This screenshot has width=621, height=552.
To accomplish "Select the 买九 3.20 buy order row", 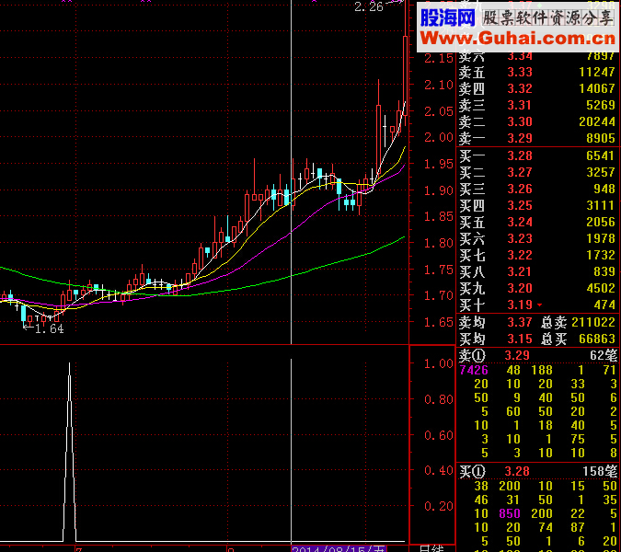I will pos(536,289).
